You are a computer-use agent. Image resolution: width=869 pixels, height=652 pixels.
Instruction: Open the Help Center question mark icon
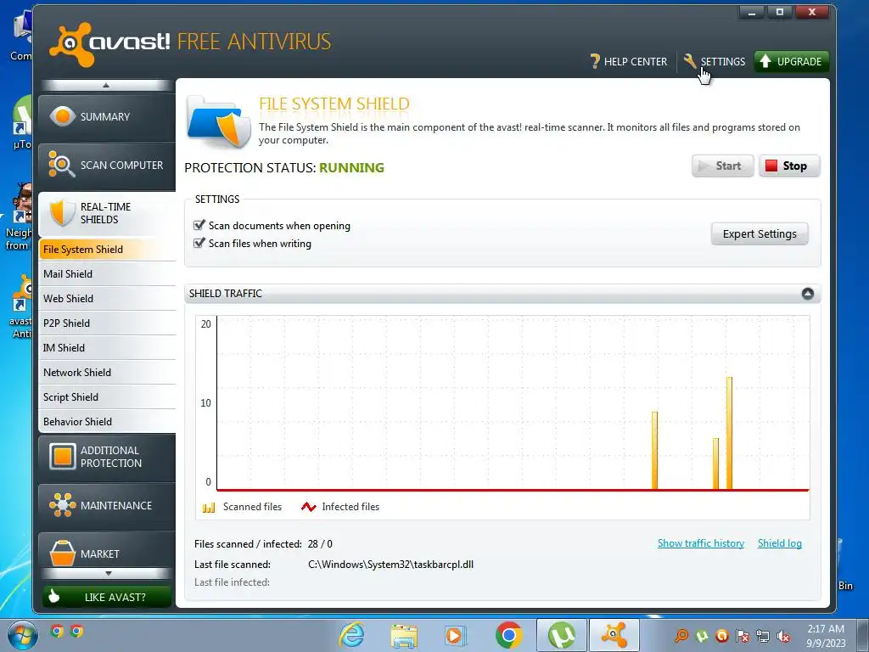595,61
